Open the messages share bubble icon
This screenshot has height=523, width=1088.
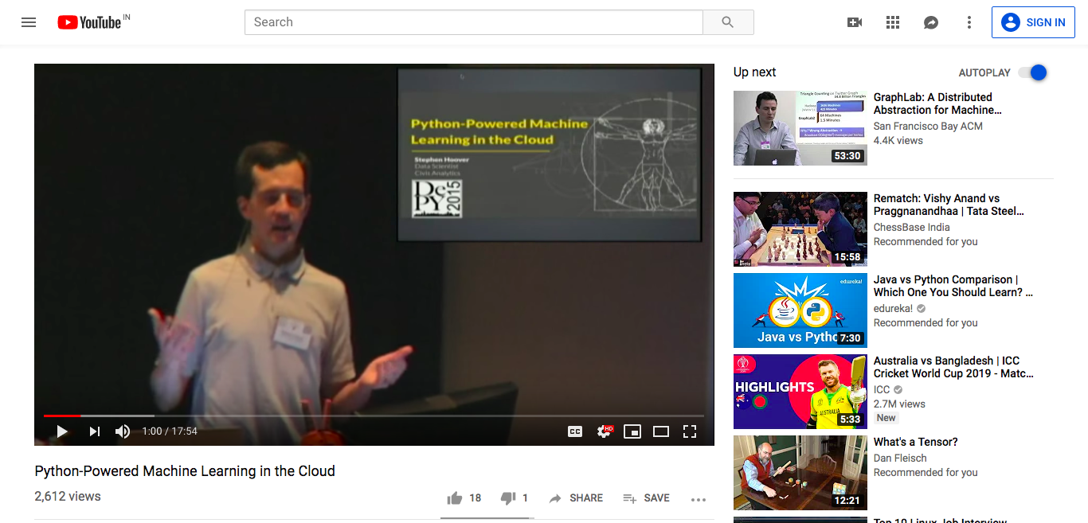click(x=931, y=22)
